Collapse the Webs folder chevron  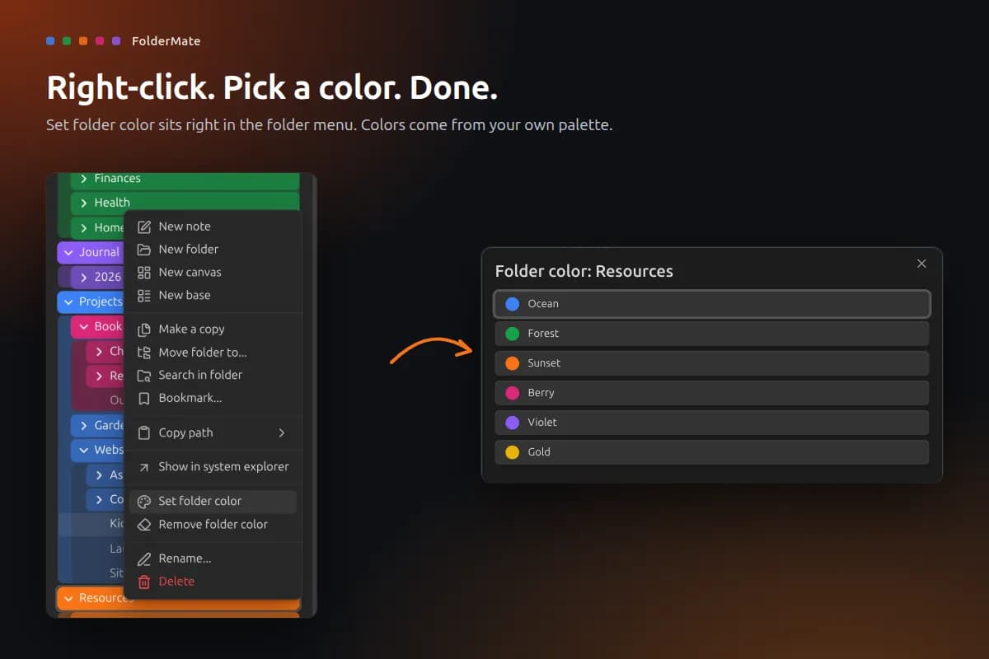pos(83,450)
